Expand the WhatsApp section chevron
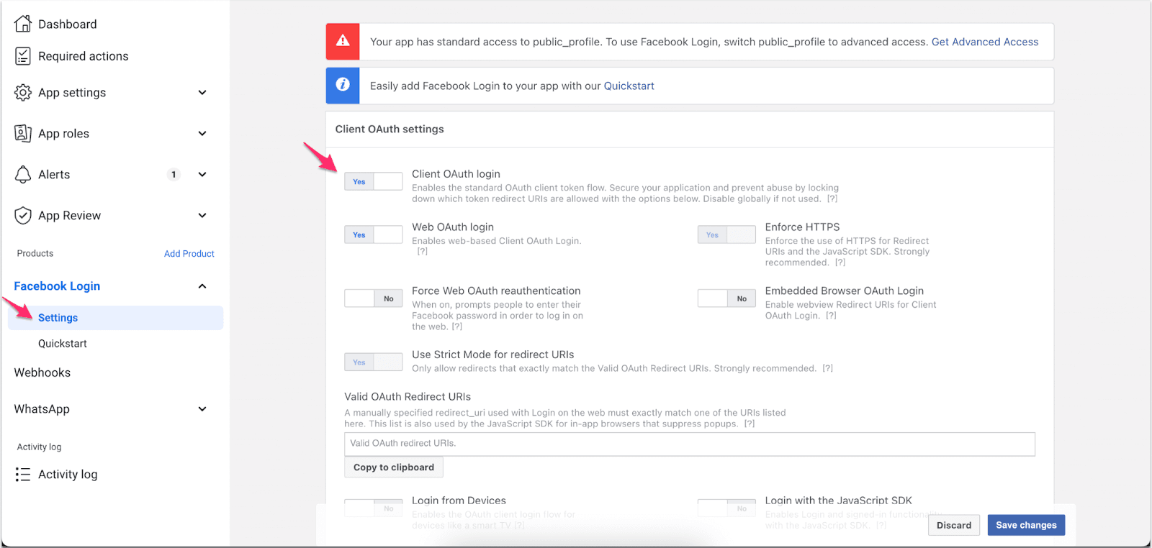This screenshot has width=1152, height=548. tap(202, 409)
